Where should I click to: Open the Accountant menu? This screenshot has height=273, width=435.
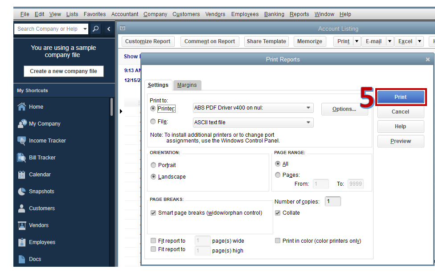[x=124, y=14]
